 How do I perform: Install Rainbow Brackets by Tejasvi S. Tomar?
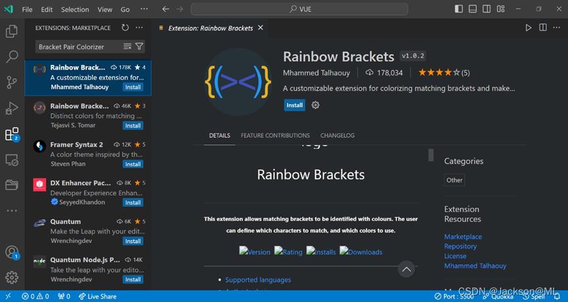coord(133,125)
